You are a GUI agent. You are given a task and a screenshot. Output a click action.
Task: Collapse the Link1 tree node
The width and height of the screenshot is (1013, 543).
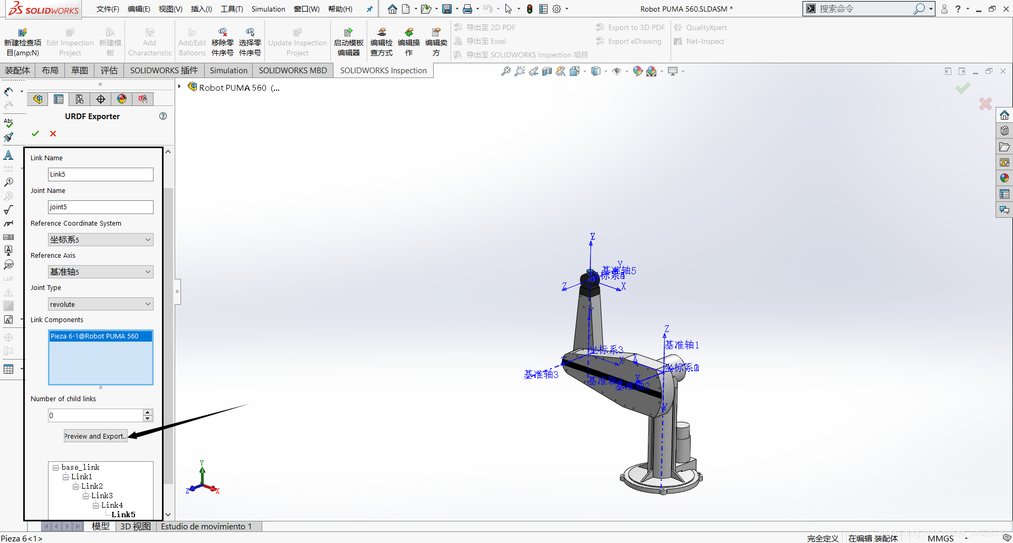(x=65, y=477)
